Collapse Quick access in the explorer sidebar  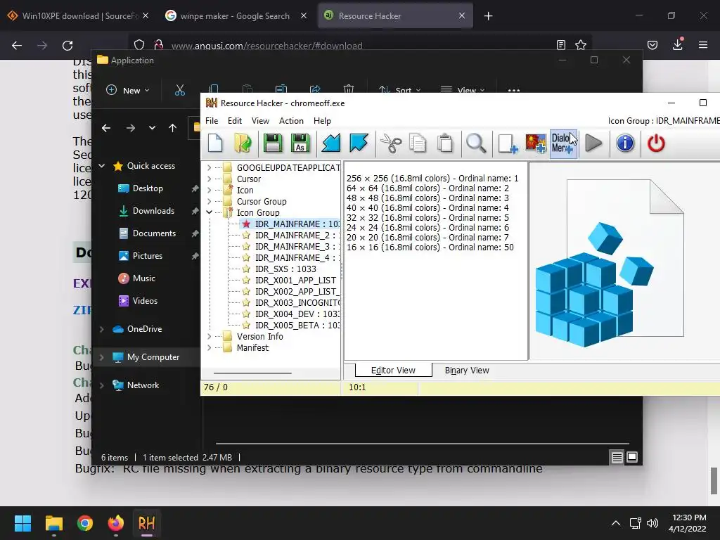point(102,166)
